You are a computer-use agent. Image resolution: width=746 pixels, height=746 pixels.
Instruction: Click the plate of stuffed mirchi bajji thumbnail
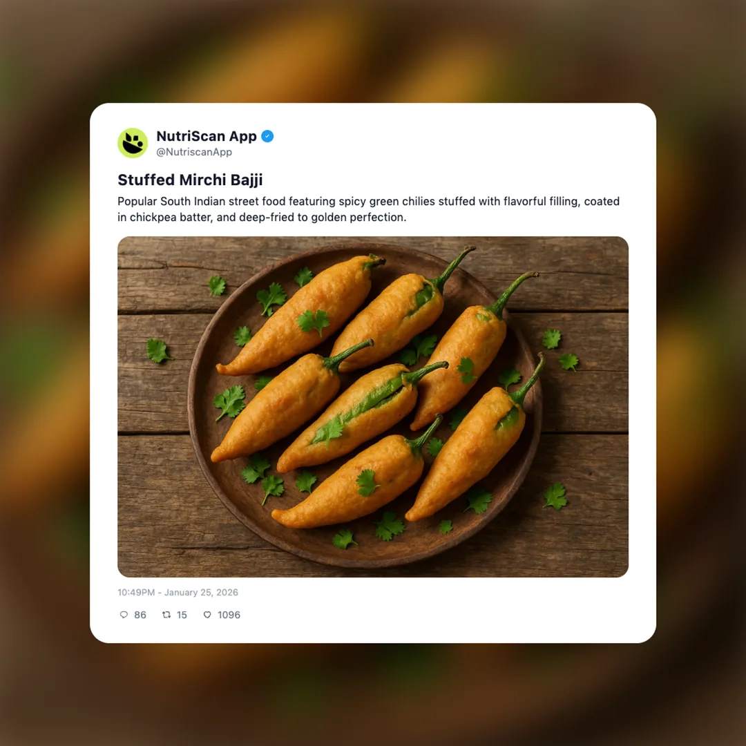[373, 406]
